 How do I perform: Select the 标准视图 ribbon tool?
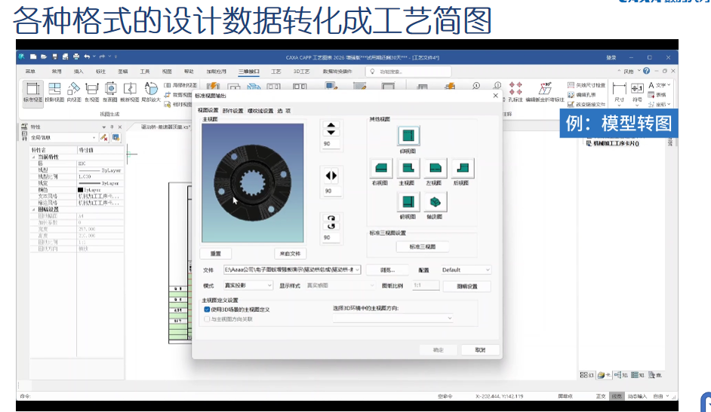point(33,93)
